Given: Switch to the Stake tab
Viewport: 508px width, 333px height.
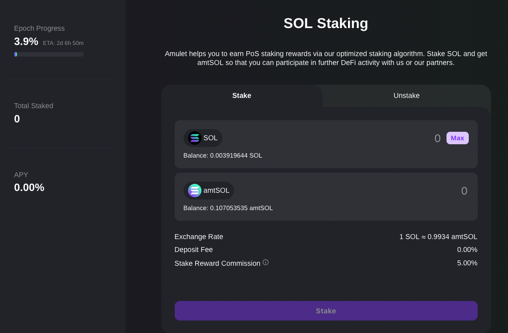Looking at the screenshot, I should 242,96.
